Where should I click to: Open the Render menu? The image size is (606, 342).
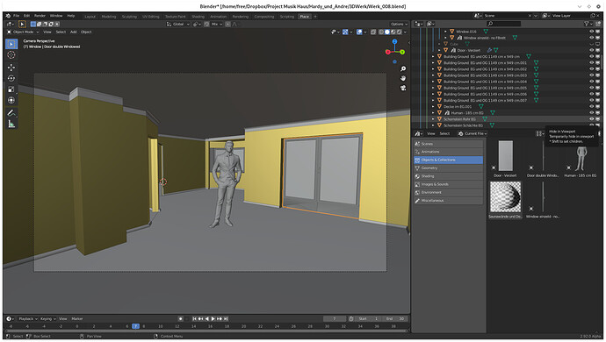point(40,16)
